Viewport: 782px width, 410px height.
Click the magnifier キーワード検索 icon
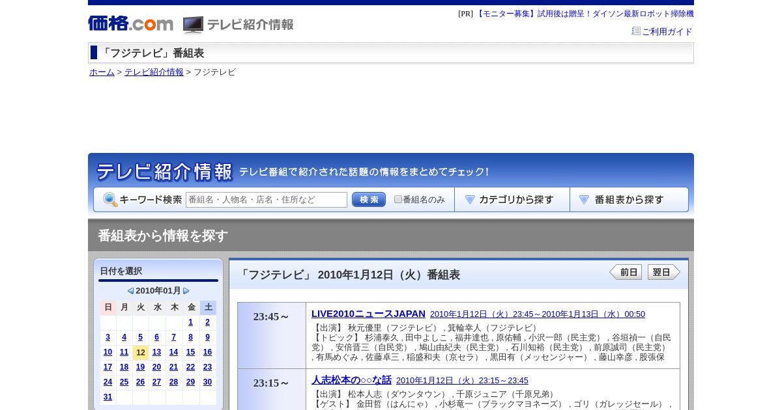(x=110, y=200)
